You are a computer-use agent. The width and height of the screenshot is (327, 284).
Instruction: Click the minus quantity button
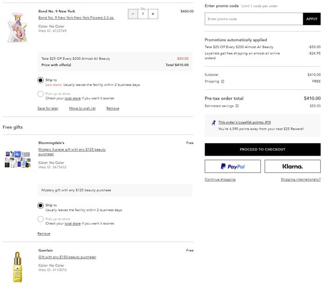132,14
